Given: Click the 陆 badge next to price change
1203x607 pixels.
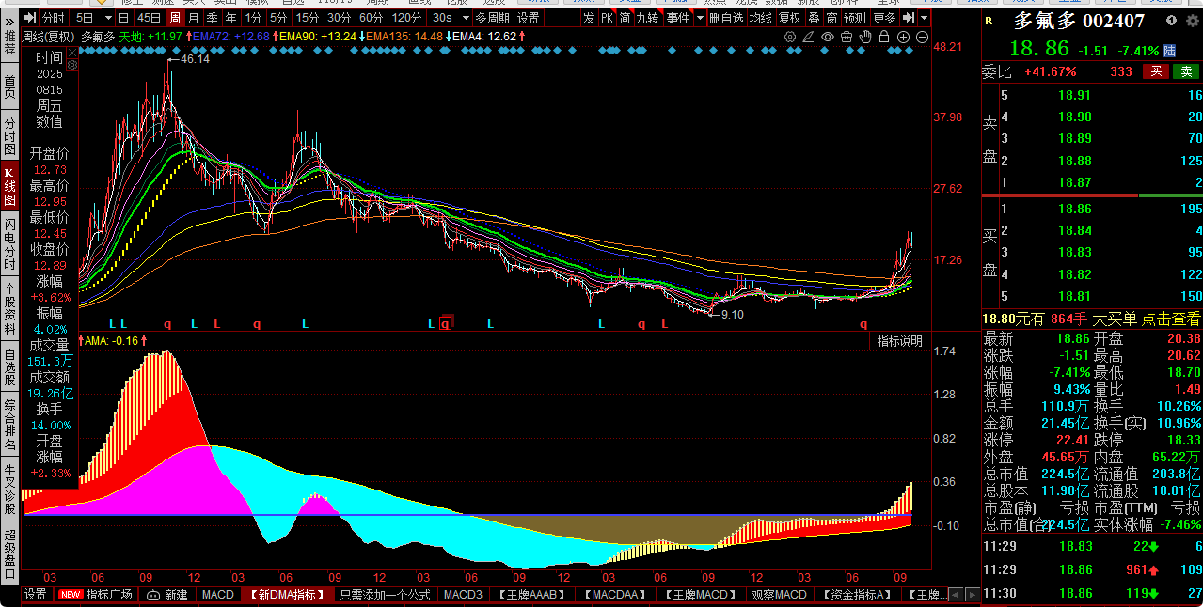Looking at the screenshot, I should click(x=1169, y=50).
